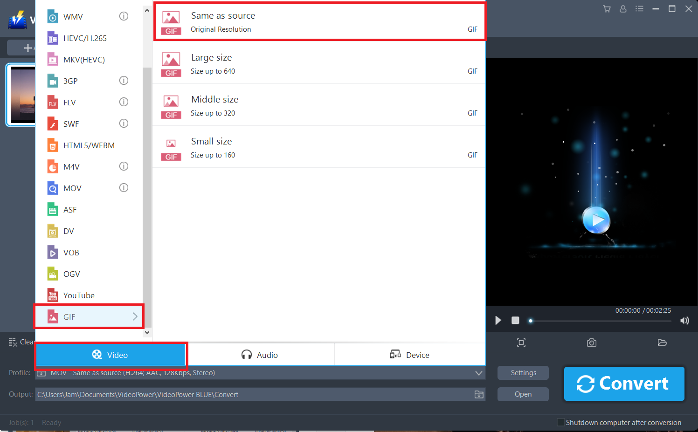The width and height of the screenshot is (698, 432).
Task: Switch to the Audio tab
Action: (x=260, y=355)
